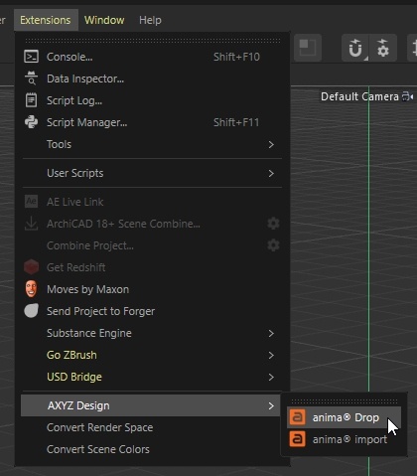Select Combine Project entry
Image resolution: width=417 pixels, height=476 pixels.
pos(152,245)
